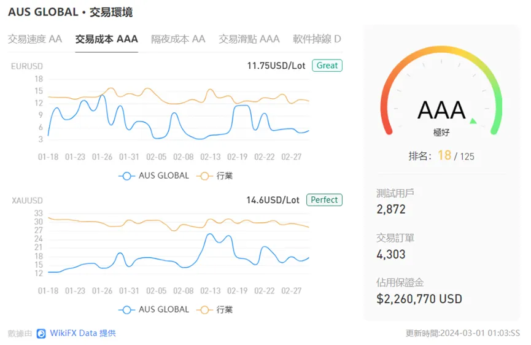Click the 02-27 label on EURUSD axis
Image resolution: width=531 pixels, height=345 pixels.
point(291,157)
